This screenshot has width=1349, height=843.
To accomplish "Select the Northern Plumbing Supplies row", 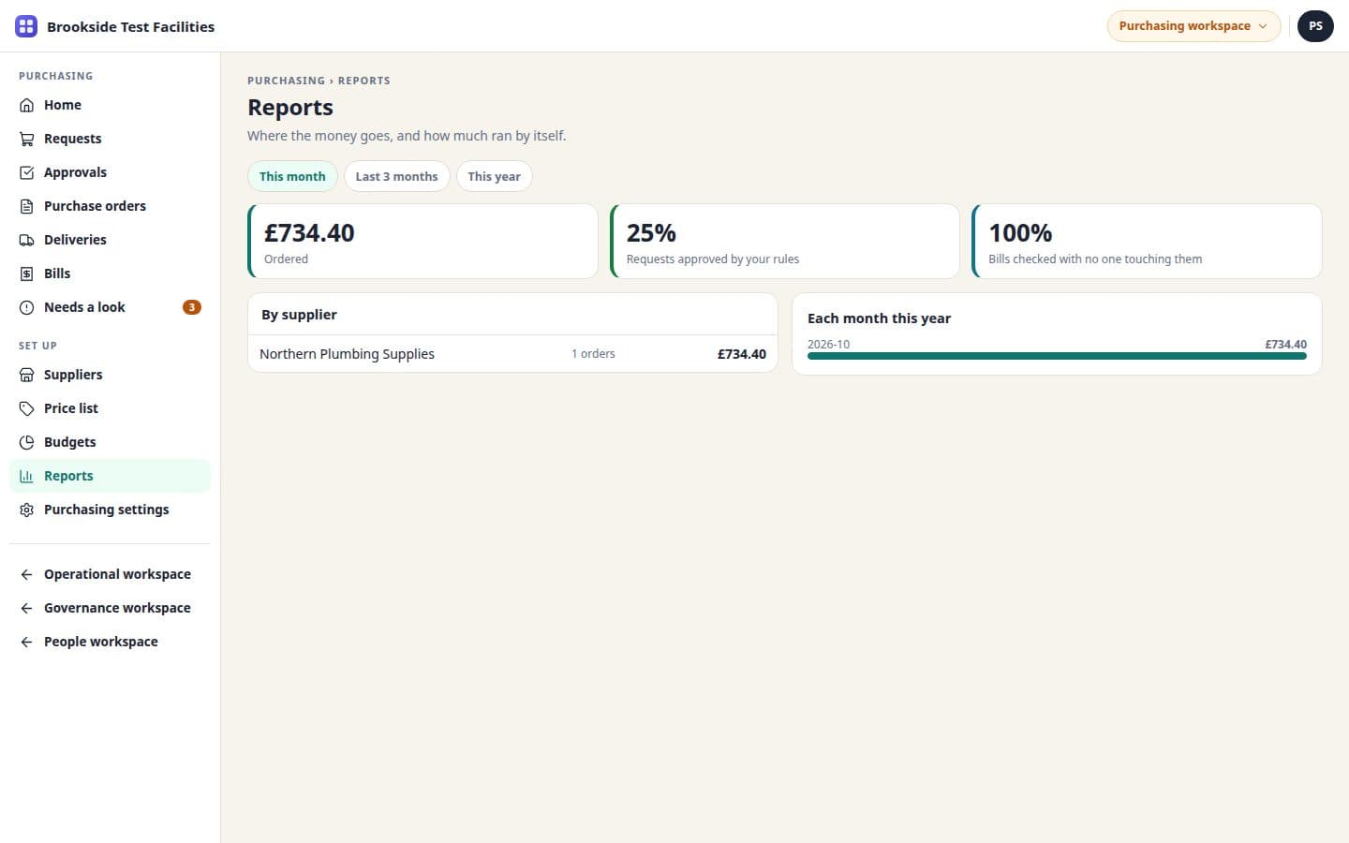I will coord(512,354).
